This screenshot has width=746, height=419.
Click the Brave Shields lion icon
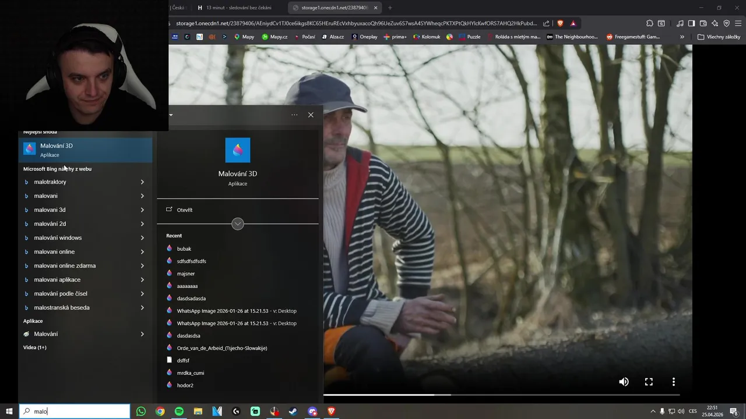click(x=560, y=23)
